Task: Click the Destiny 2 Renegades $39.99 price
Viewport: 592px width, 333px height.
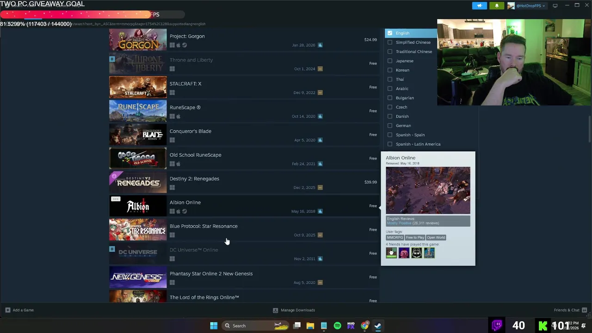Action: pos(370,182)
